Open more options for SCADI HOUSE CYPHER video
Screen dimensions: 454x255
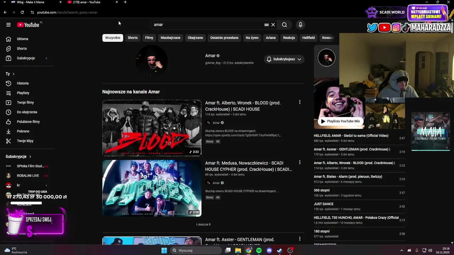tap(300, 162)
